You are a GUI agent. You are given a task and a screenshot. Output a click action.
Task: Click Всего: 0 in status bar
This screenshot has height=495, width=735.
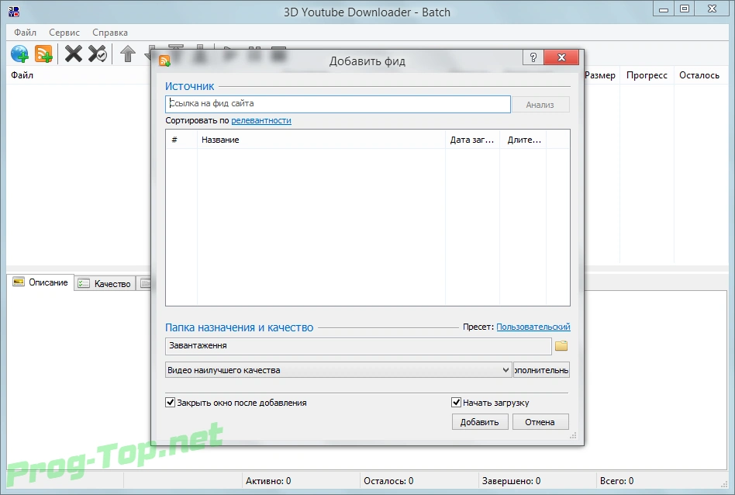click(x=617, y=481)
